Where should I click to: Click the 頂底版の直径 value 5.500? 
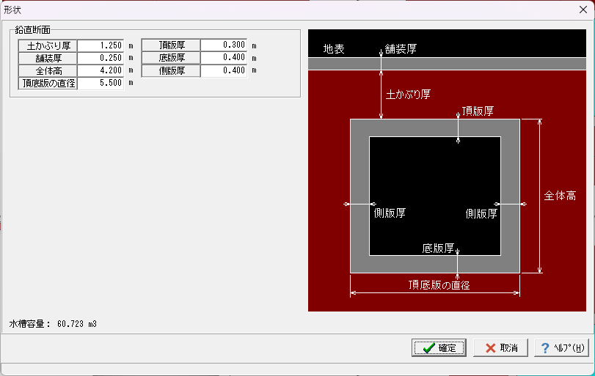click(x=101, y=83)
